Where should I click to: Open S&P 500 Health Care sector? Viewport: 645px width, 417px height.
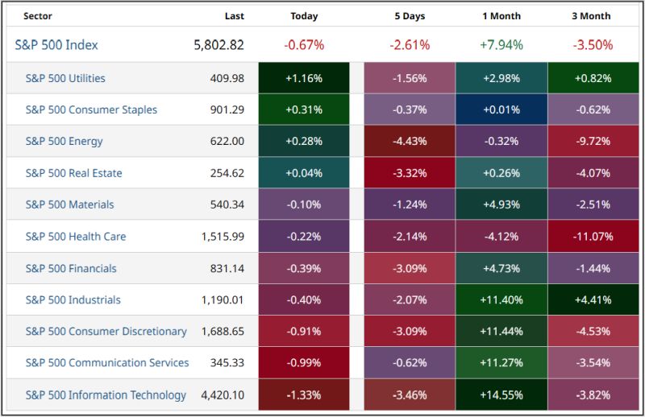pyautogui.click(x=76, y=237)
